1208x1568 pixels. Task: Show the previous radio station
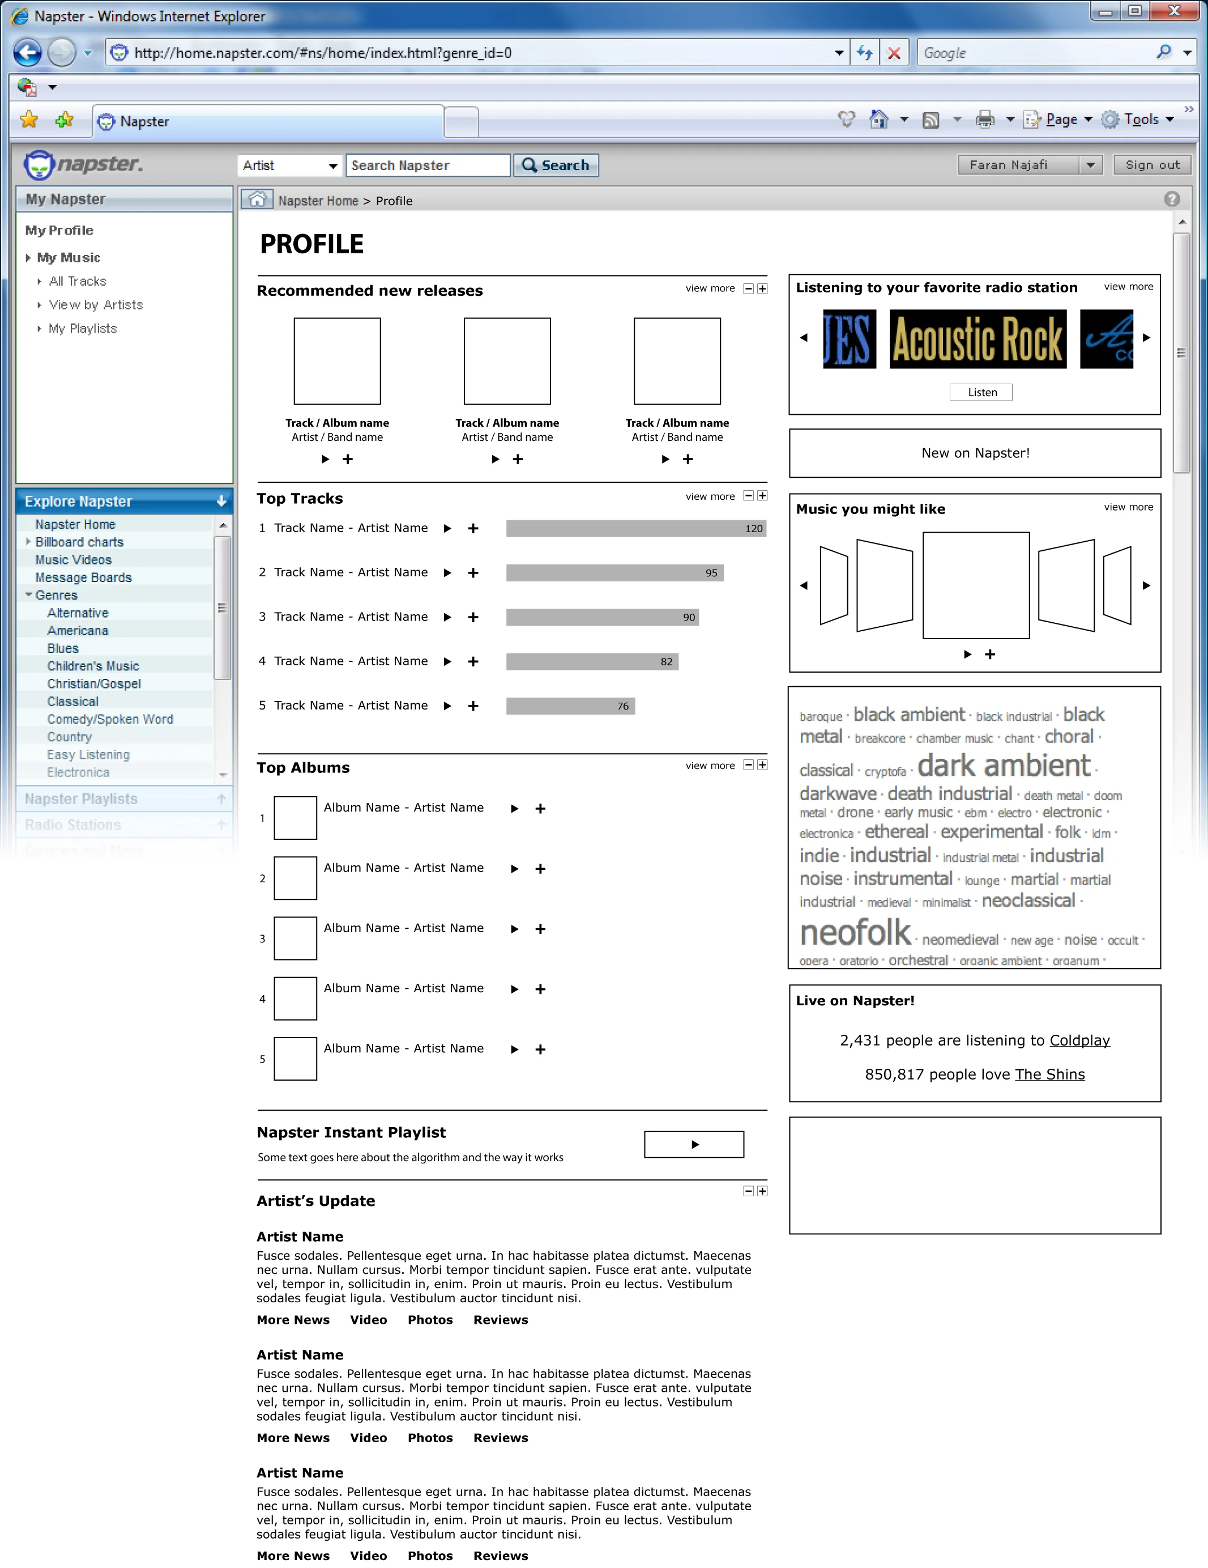coord(804,337)
